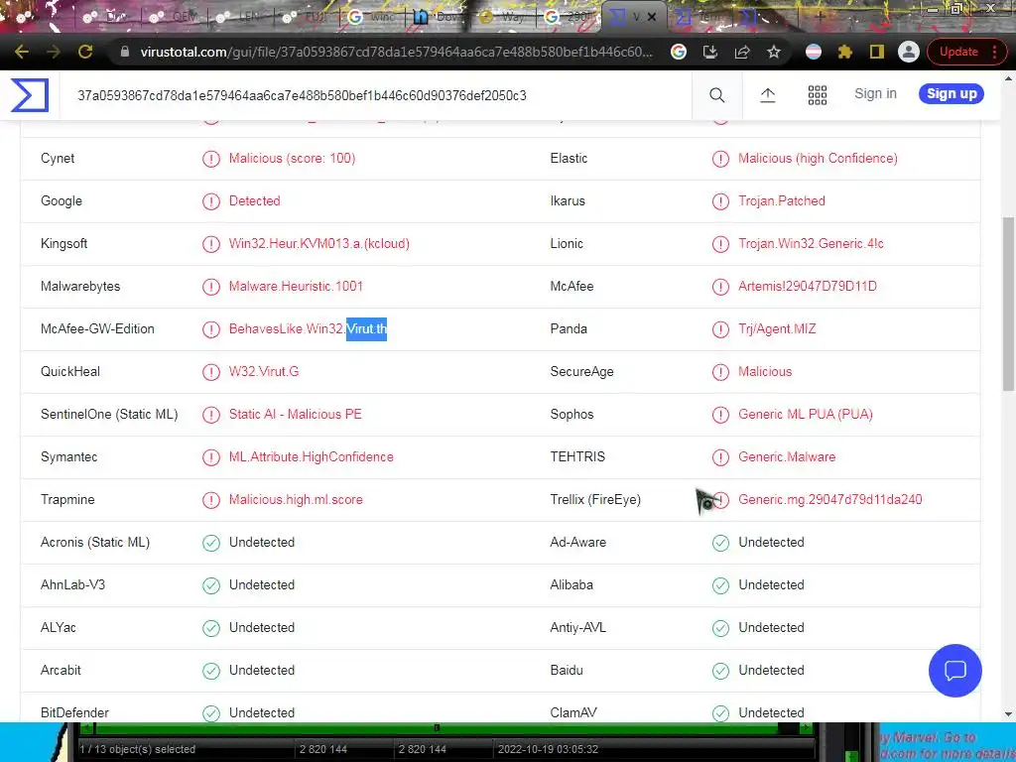Click Trojan.Win32.Generic.4!c result
The image size is (1016, 762).
(x=811, y=244)
